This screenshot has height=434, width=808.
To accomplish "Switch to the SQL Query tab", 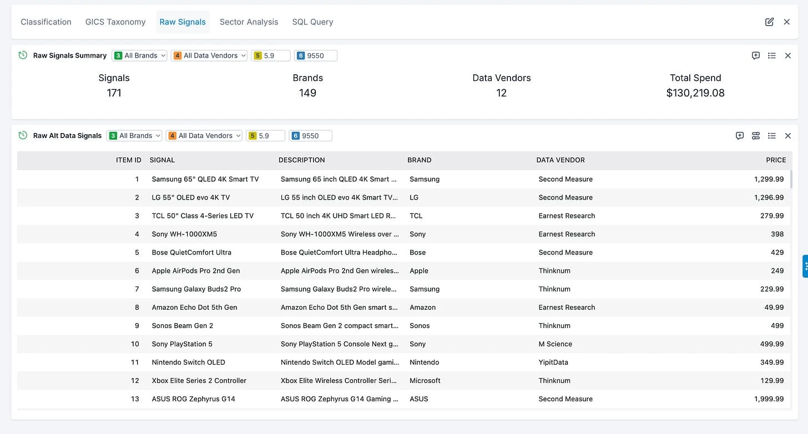I will click(312, 22).
